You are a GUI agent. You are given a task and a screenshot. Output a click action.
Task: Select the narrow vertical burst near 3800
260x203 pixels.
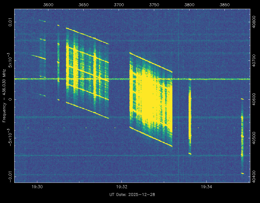[190, 116]
